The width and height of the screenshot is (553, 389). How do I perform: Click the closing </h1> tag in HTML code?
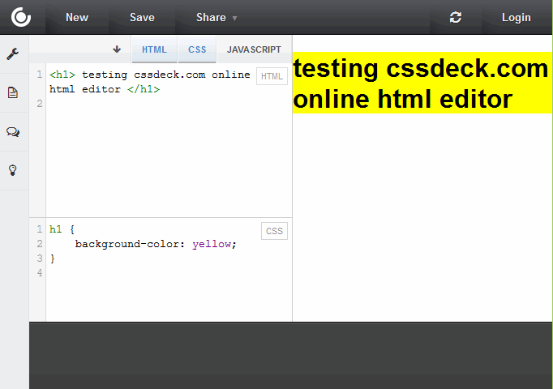[x=144, y=89]
